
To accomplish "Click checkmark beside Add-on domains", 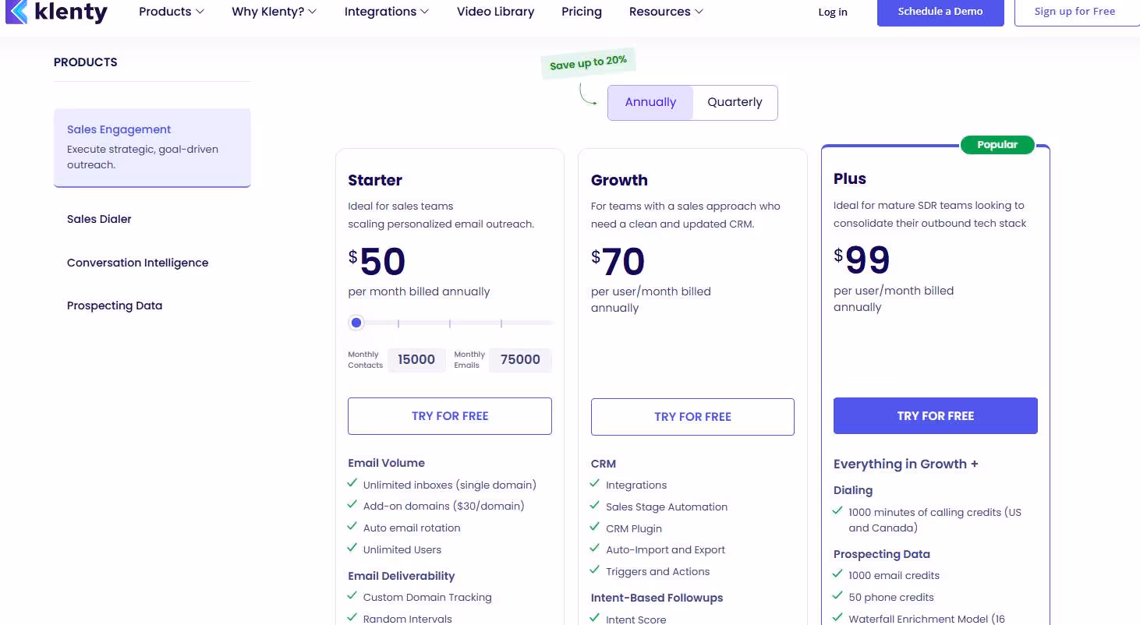I will 352,505.
